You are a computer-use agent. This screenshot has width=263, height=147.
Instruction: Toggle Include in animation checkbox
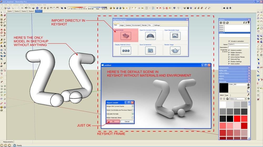(x=229, y=41)
